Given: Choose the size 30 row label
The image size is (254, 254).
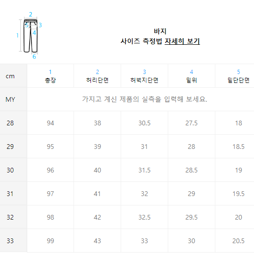Looking at the screenshot, I should pyautogui.click(x=10, y=170).
